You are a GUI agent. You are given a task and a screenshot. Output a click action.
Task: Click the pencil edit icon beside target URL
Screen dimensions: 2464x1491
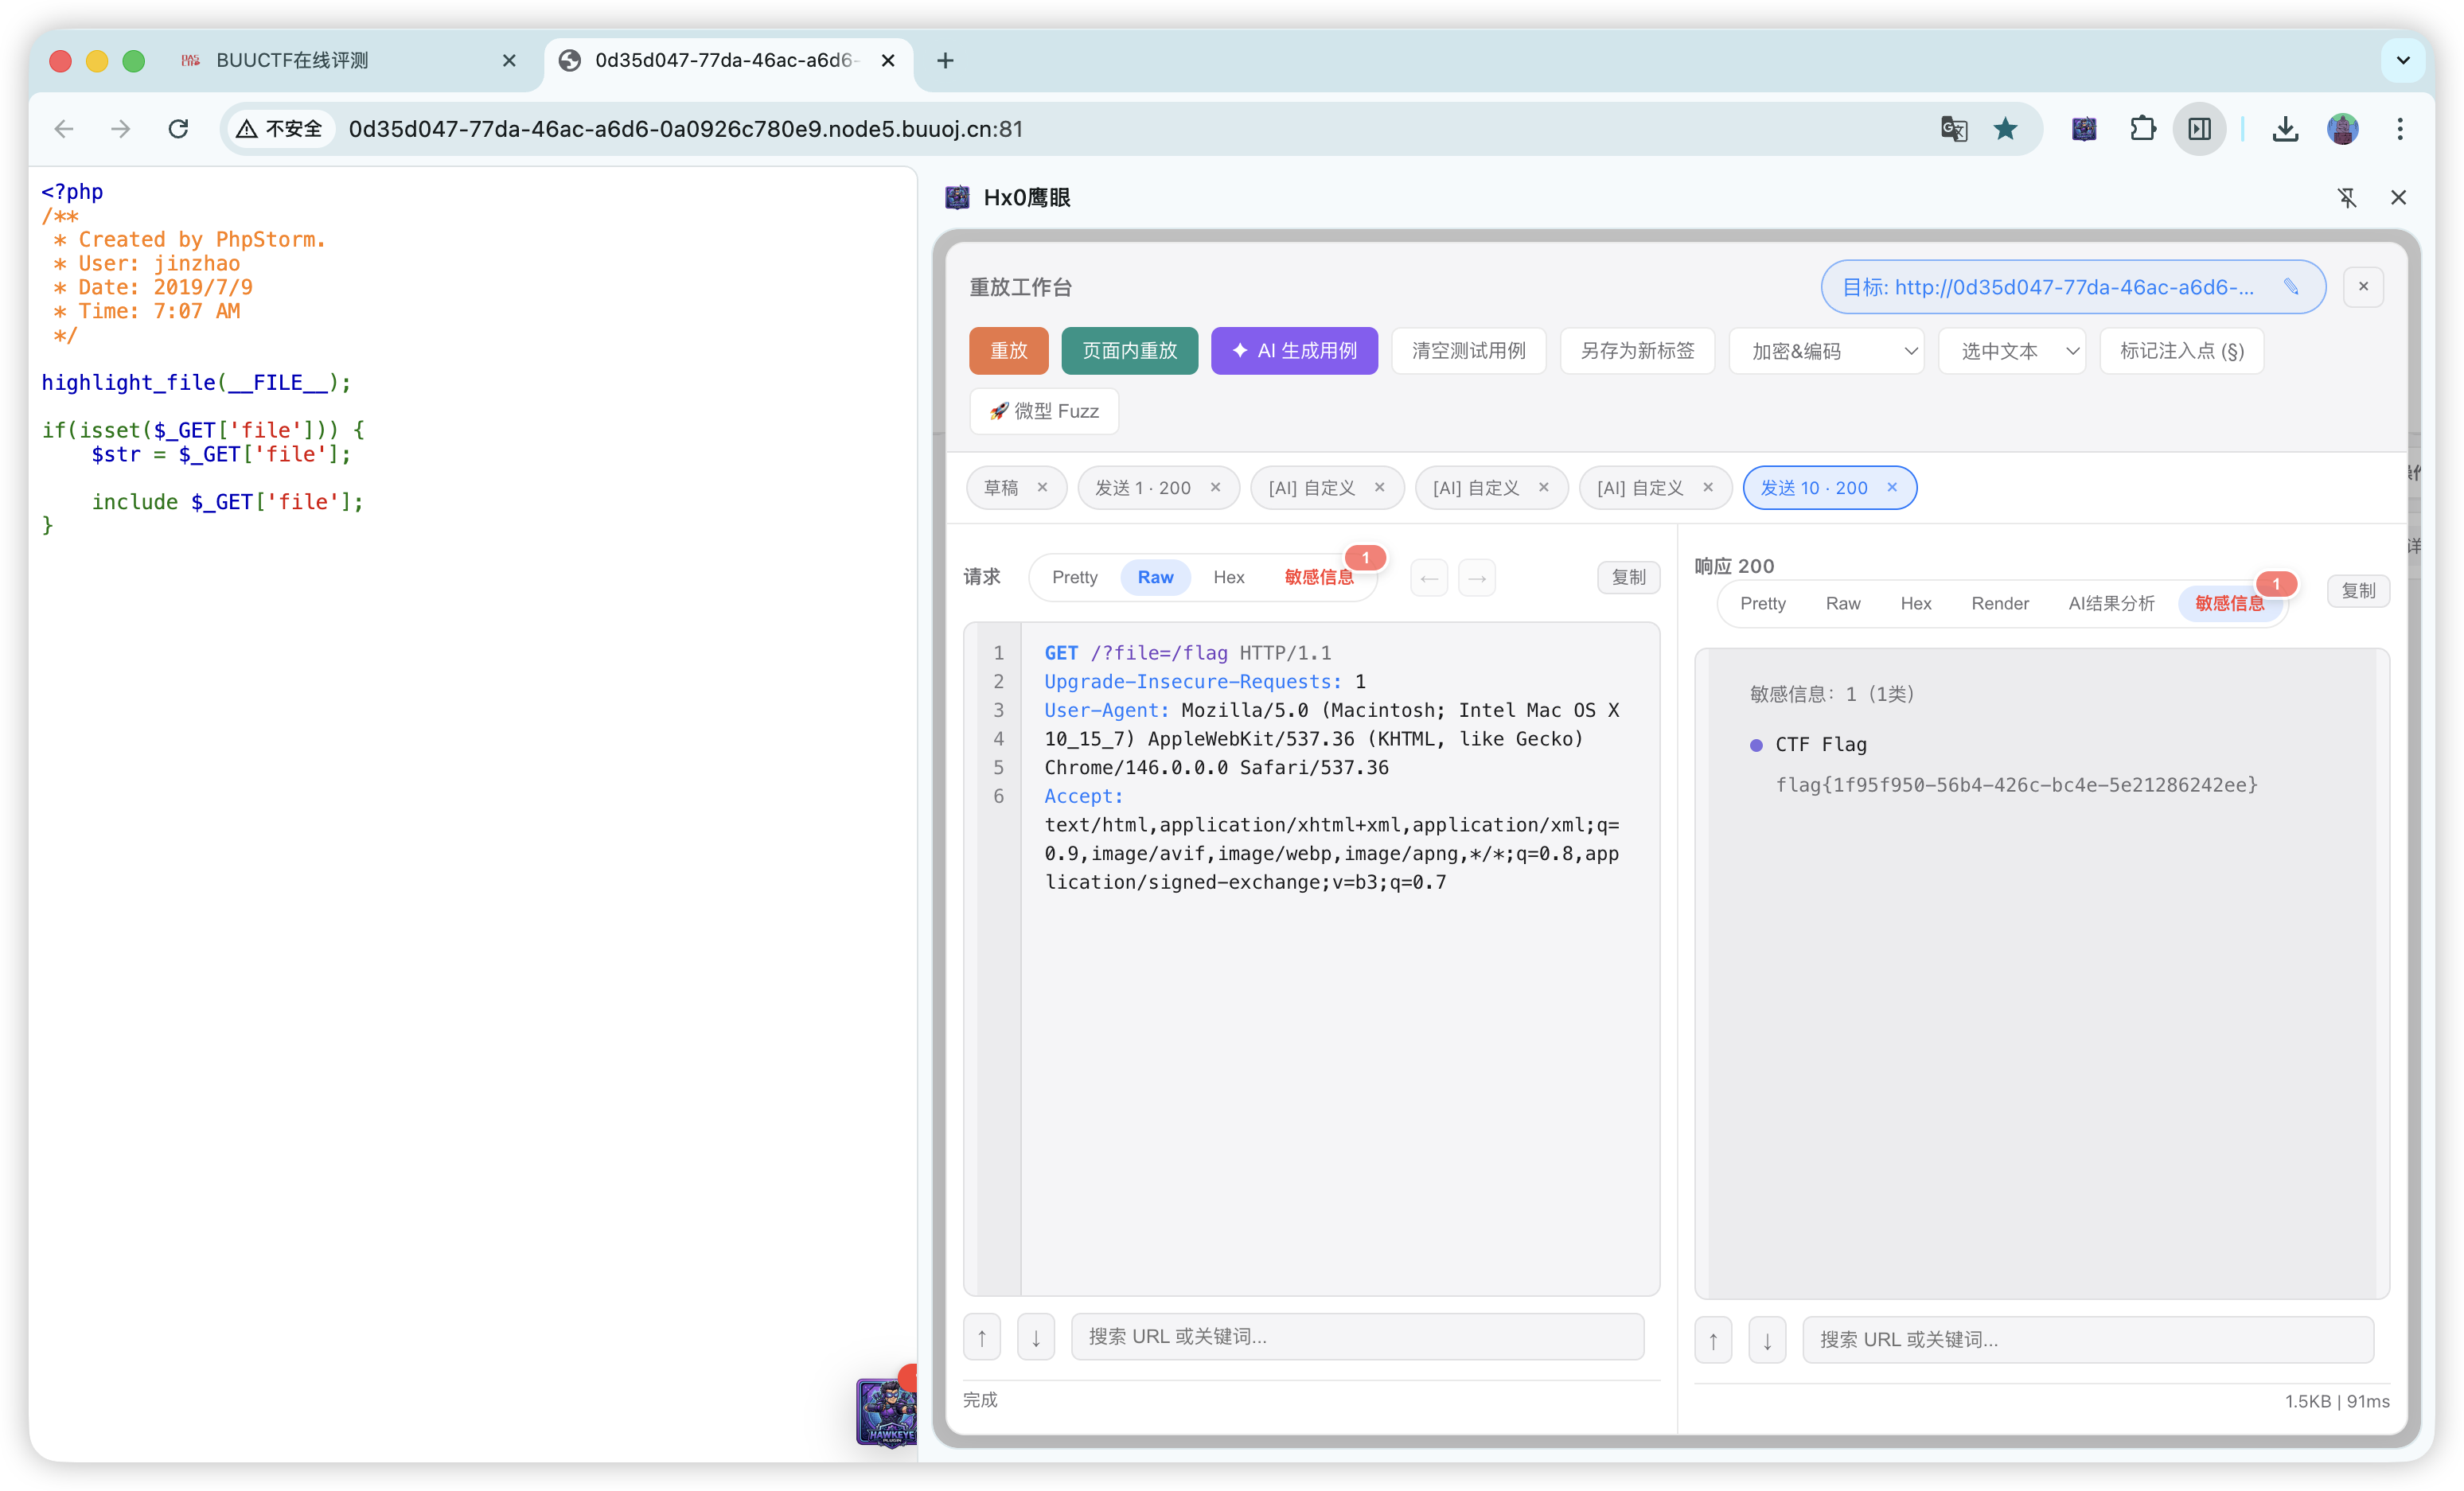point(2291,287)
